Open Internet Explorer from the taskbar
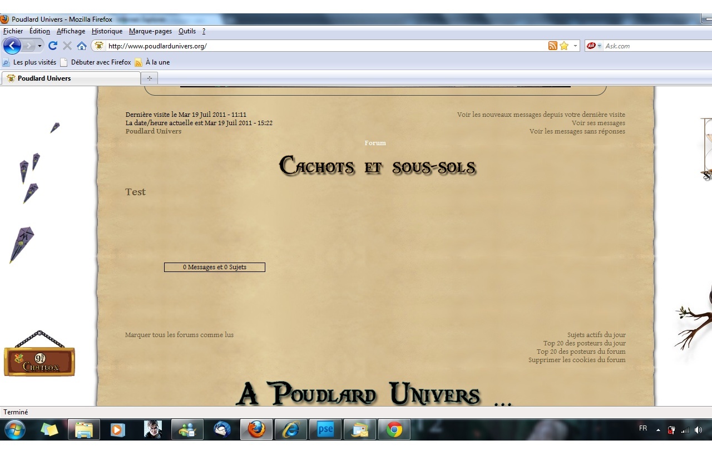 click(291, 429)
